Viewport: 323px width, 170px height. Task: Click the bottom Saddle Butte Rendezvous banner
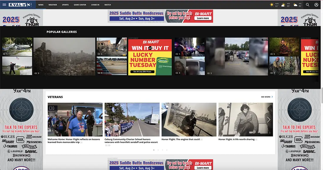160,165
